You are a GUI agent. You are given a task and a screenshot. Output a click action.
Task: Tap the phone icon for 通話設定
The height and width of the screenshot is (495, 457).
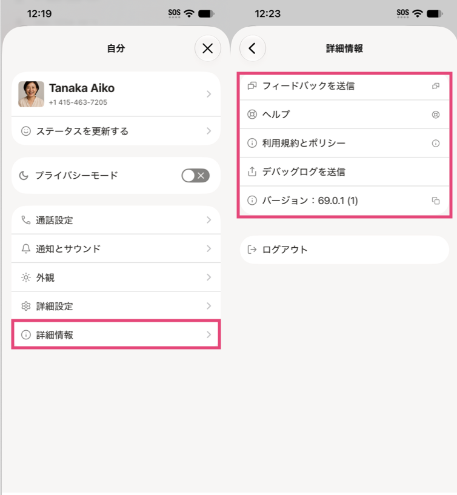26,220
